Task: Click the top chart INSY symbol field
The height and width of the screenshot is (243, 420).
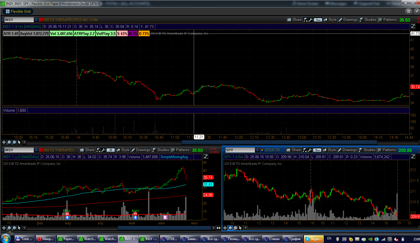Action: coord(19,20)
